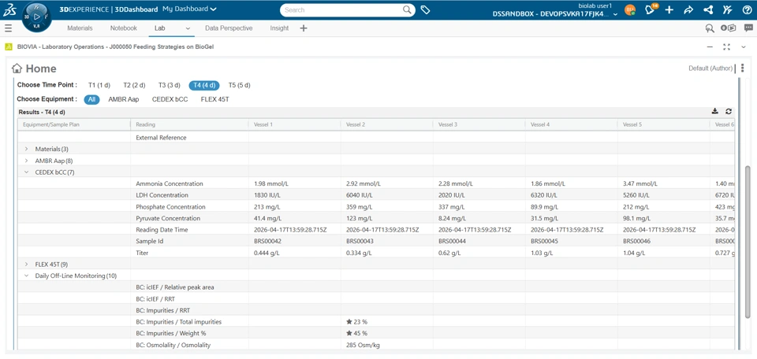
Task: Click the share arrow icon
Action: pyautogui.click(x=689, y=9)
